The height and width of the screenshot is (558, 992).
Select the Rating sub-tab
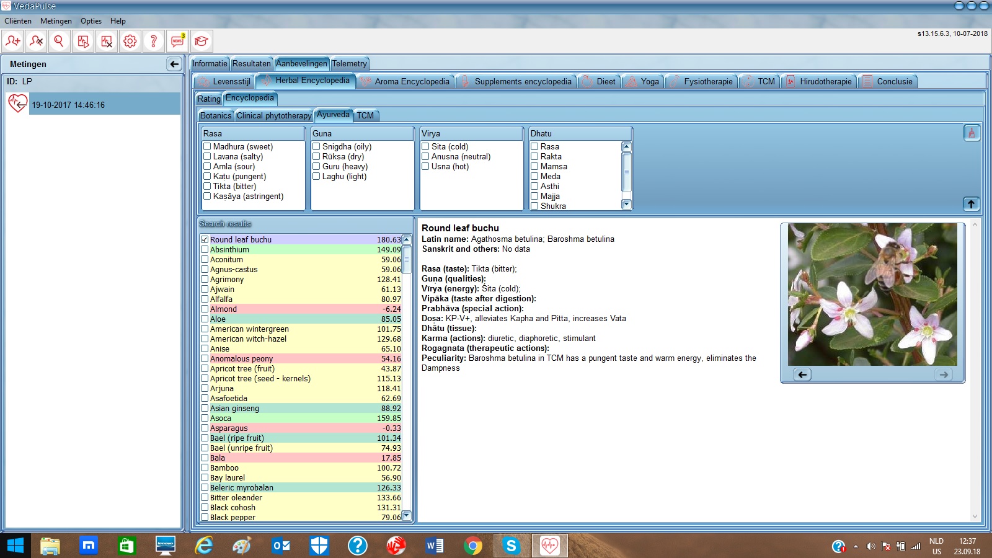click(x=209, y=99)
